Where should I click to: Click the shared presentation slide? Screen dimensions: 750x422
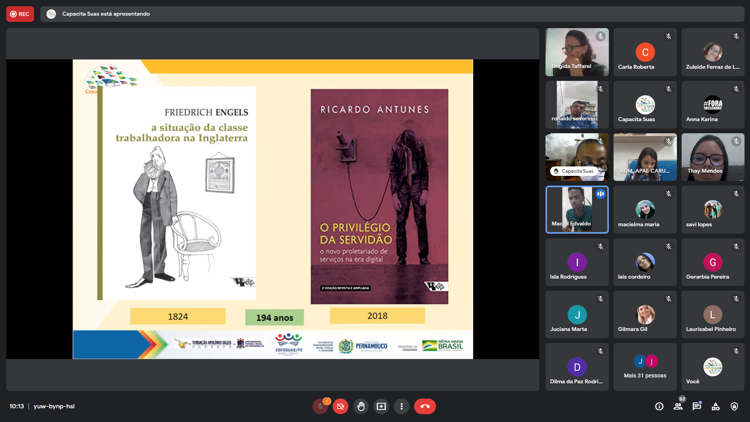pos(273,209)
